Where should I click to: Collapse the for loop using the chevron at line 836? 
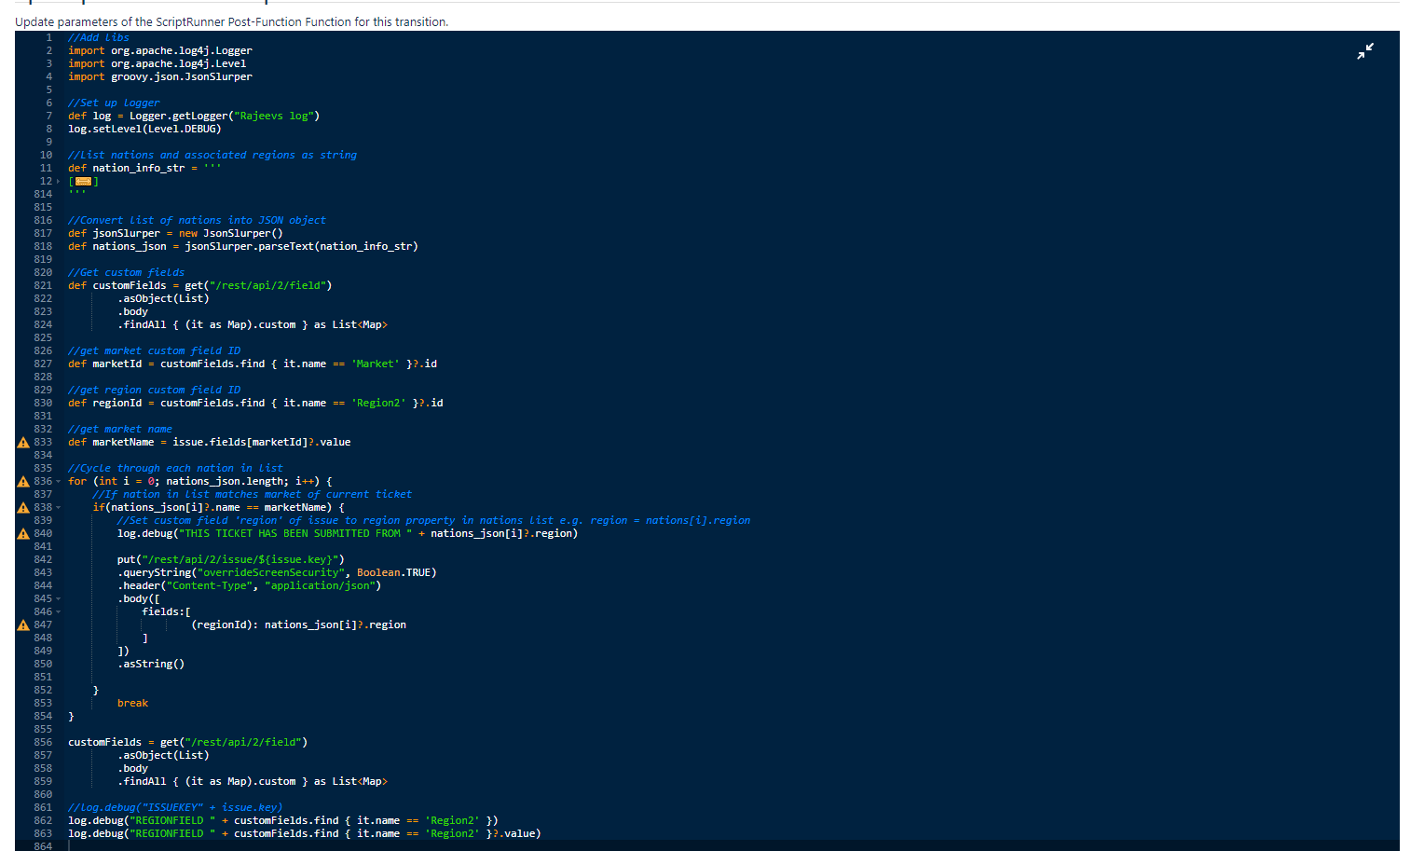pyautogui.click(x=57, y=481)
